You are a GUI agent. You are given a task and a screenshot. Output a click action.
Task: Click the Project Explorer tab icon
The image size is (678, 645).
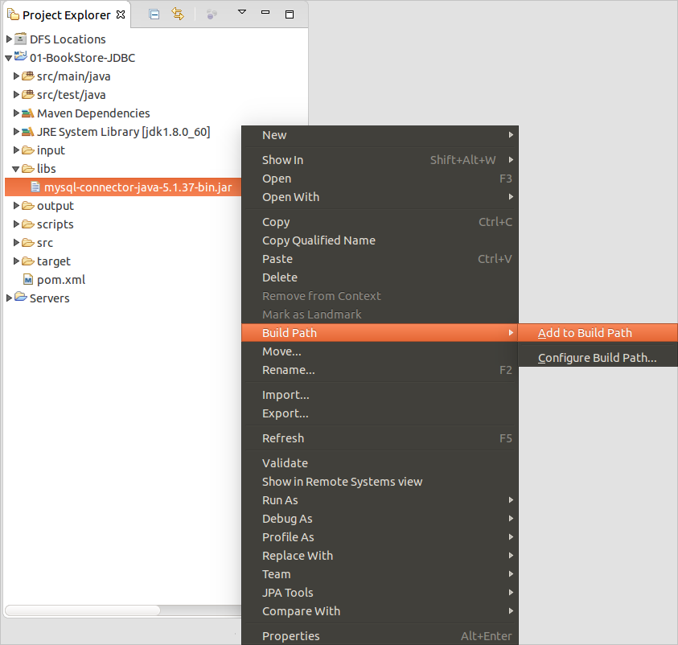pos(14,14)
